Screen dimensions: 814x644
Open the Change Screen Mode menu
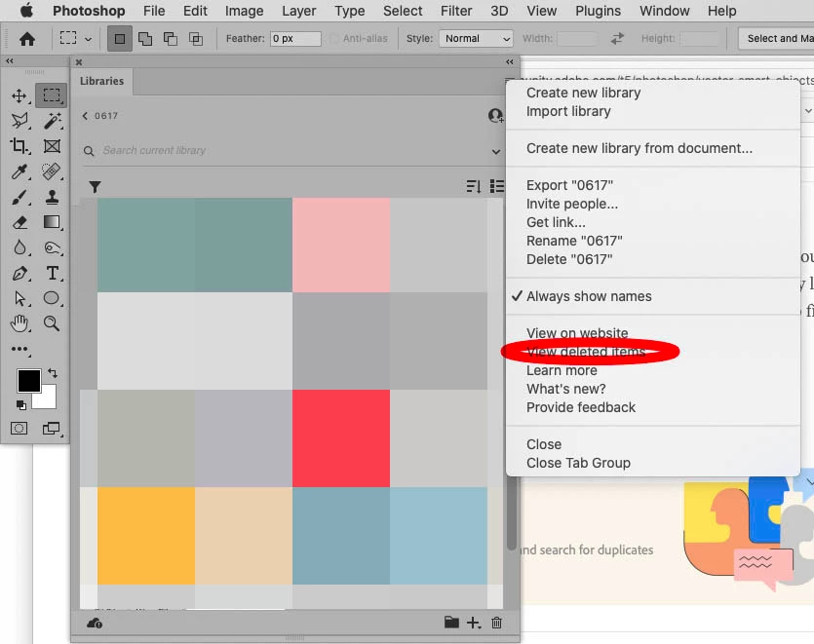point(51,428)
